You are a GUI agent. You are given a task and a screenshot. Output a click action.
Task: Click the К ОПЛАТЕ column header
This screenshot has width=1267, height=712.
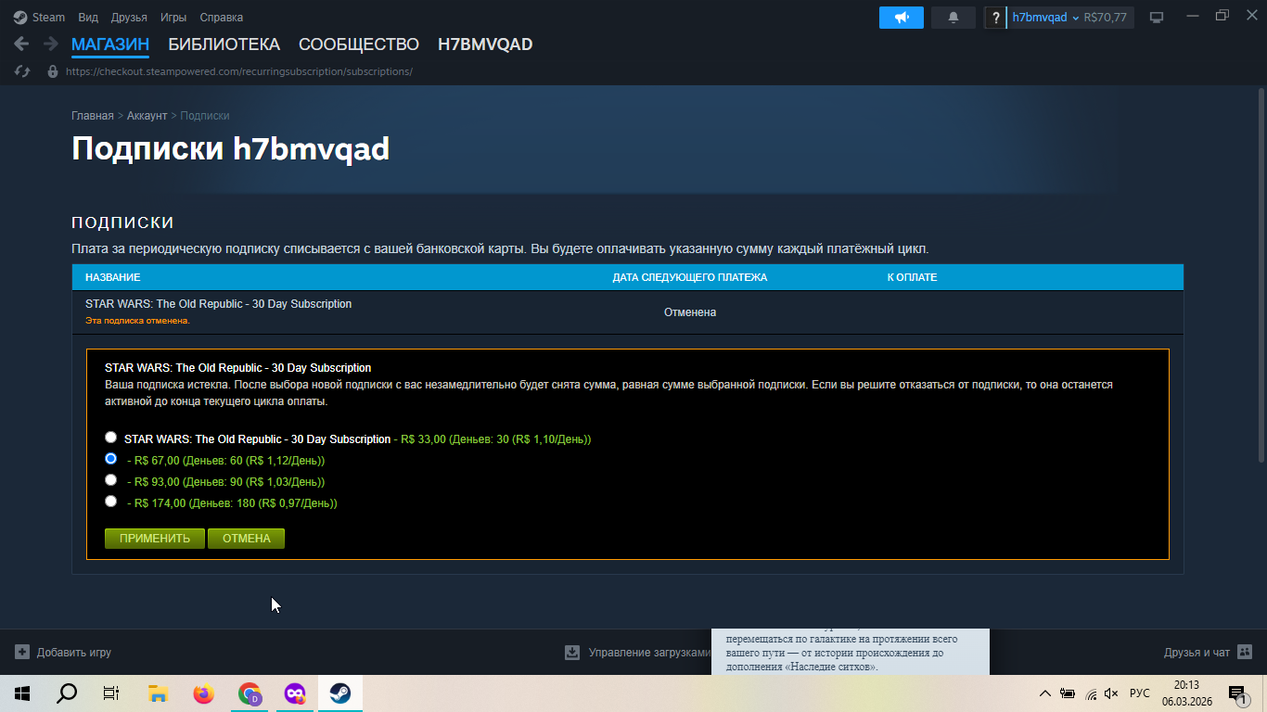point(912,277)
